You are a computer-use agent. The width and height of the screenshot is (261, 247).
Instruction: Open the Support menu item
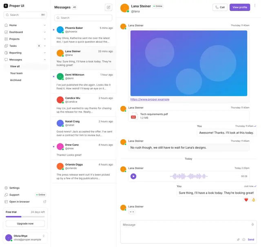[25, 195]
